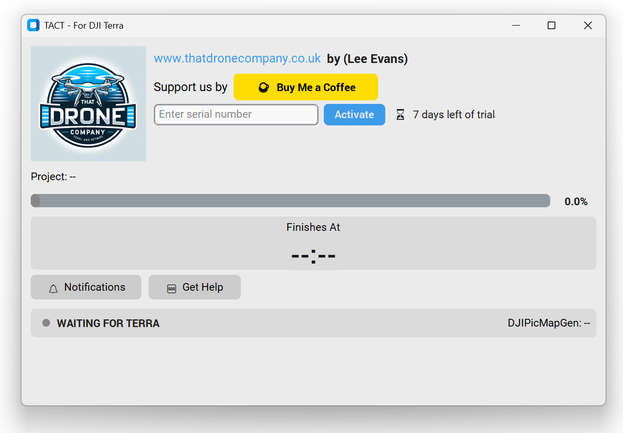This screenshot has width=623, height=433.
Task: Focus the serial number input field
Action: point(236,115)
